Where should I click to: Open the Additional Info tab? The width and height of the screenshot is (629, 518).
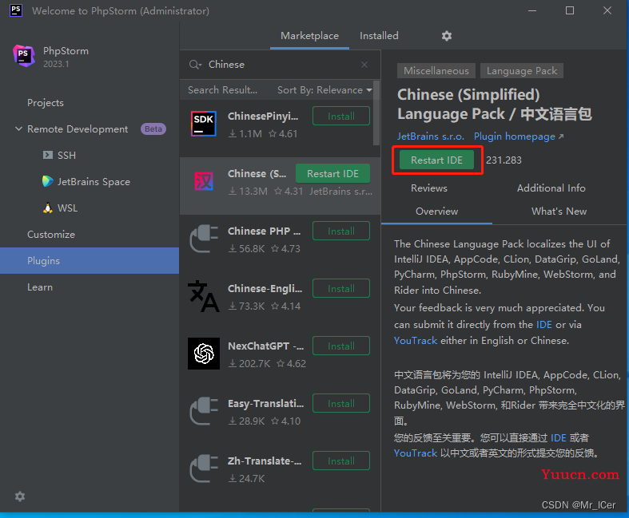pos(551,188)
